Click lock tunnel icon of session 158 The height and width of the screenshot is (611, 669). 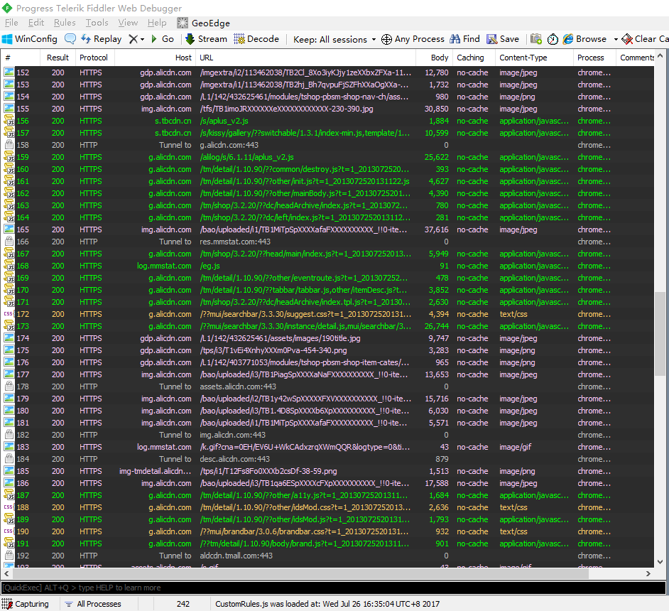[x=9, y=145]
